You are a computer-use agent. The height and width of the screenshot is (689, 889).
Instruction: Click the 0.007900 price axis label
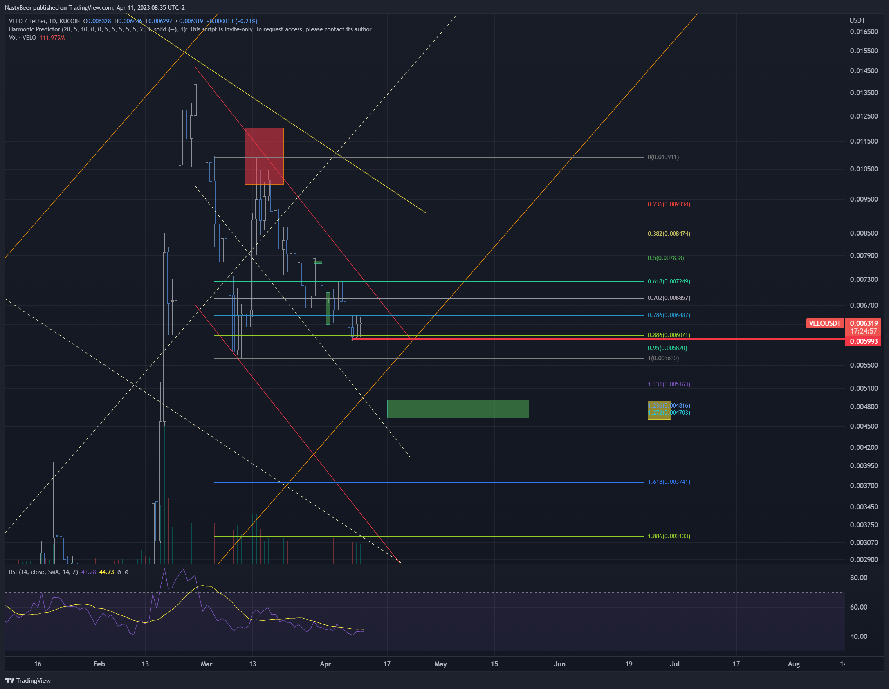pyautogui.click(x=864, y=256)
